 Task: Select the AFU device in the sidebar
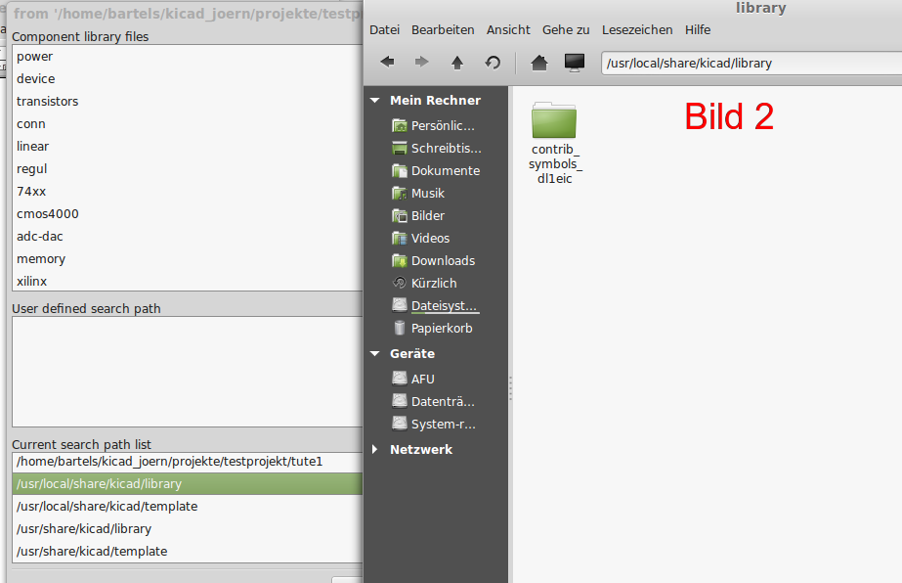tap(413, 379)
